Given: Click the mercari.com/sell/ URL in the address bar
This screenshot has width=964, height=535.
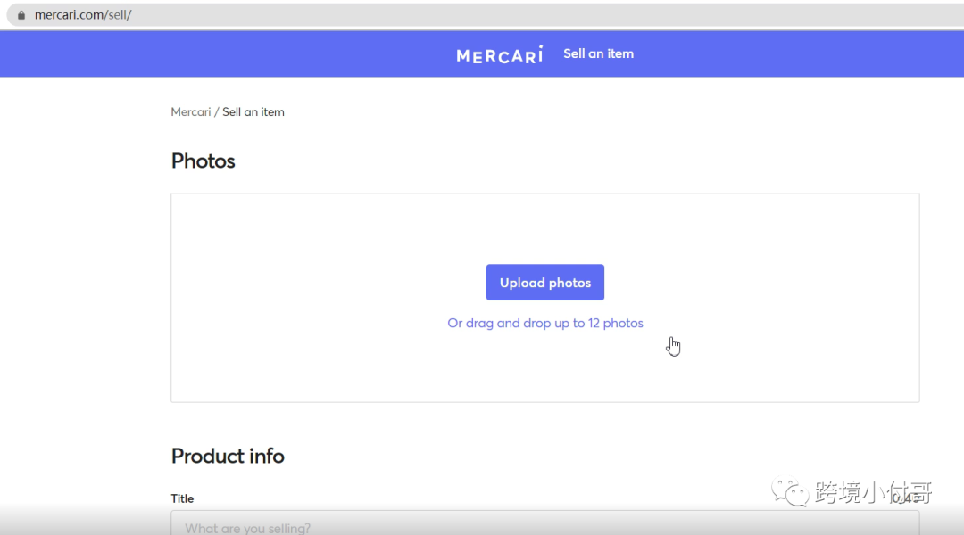Looking at the screenshot, I should [x=83, y=15].
